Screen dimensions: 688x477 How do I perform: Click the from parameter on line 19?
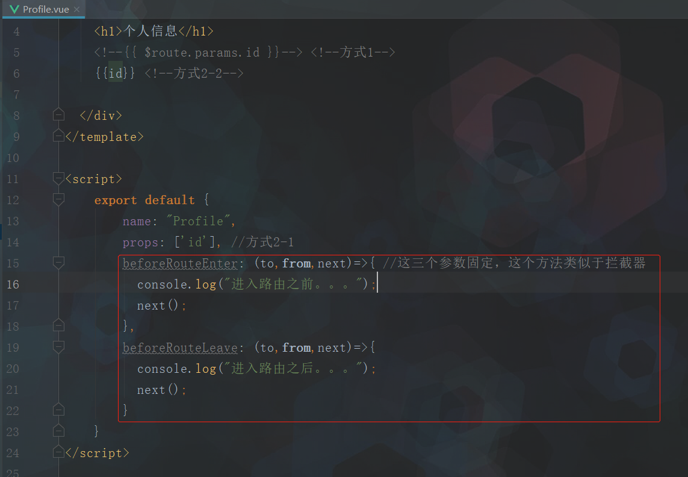(x=297, y=348)
